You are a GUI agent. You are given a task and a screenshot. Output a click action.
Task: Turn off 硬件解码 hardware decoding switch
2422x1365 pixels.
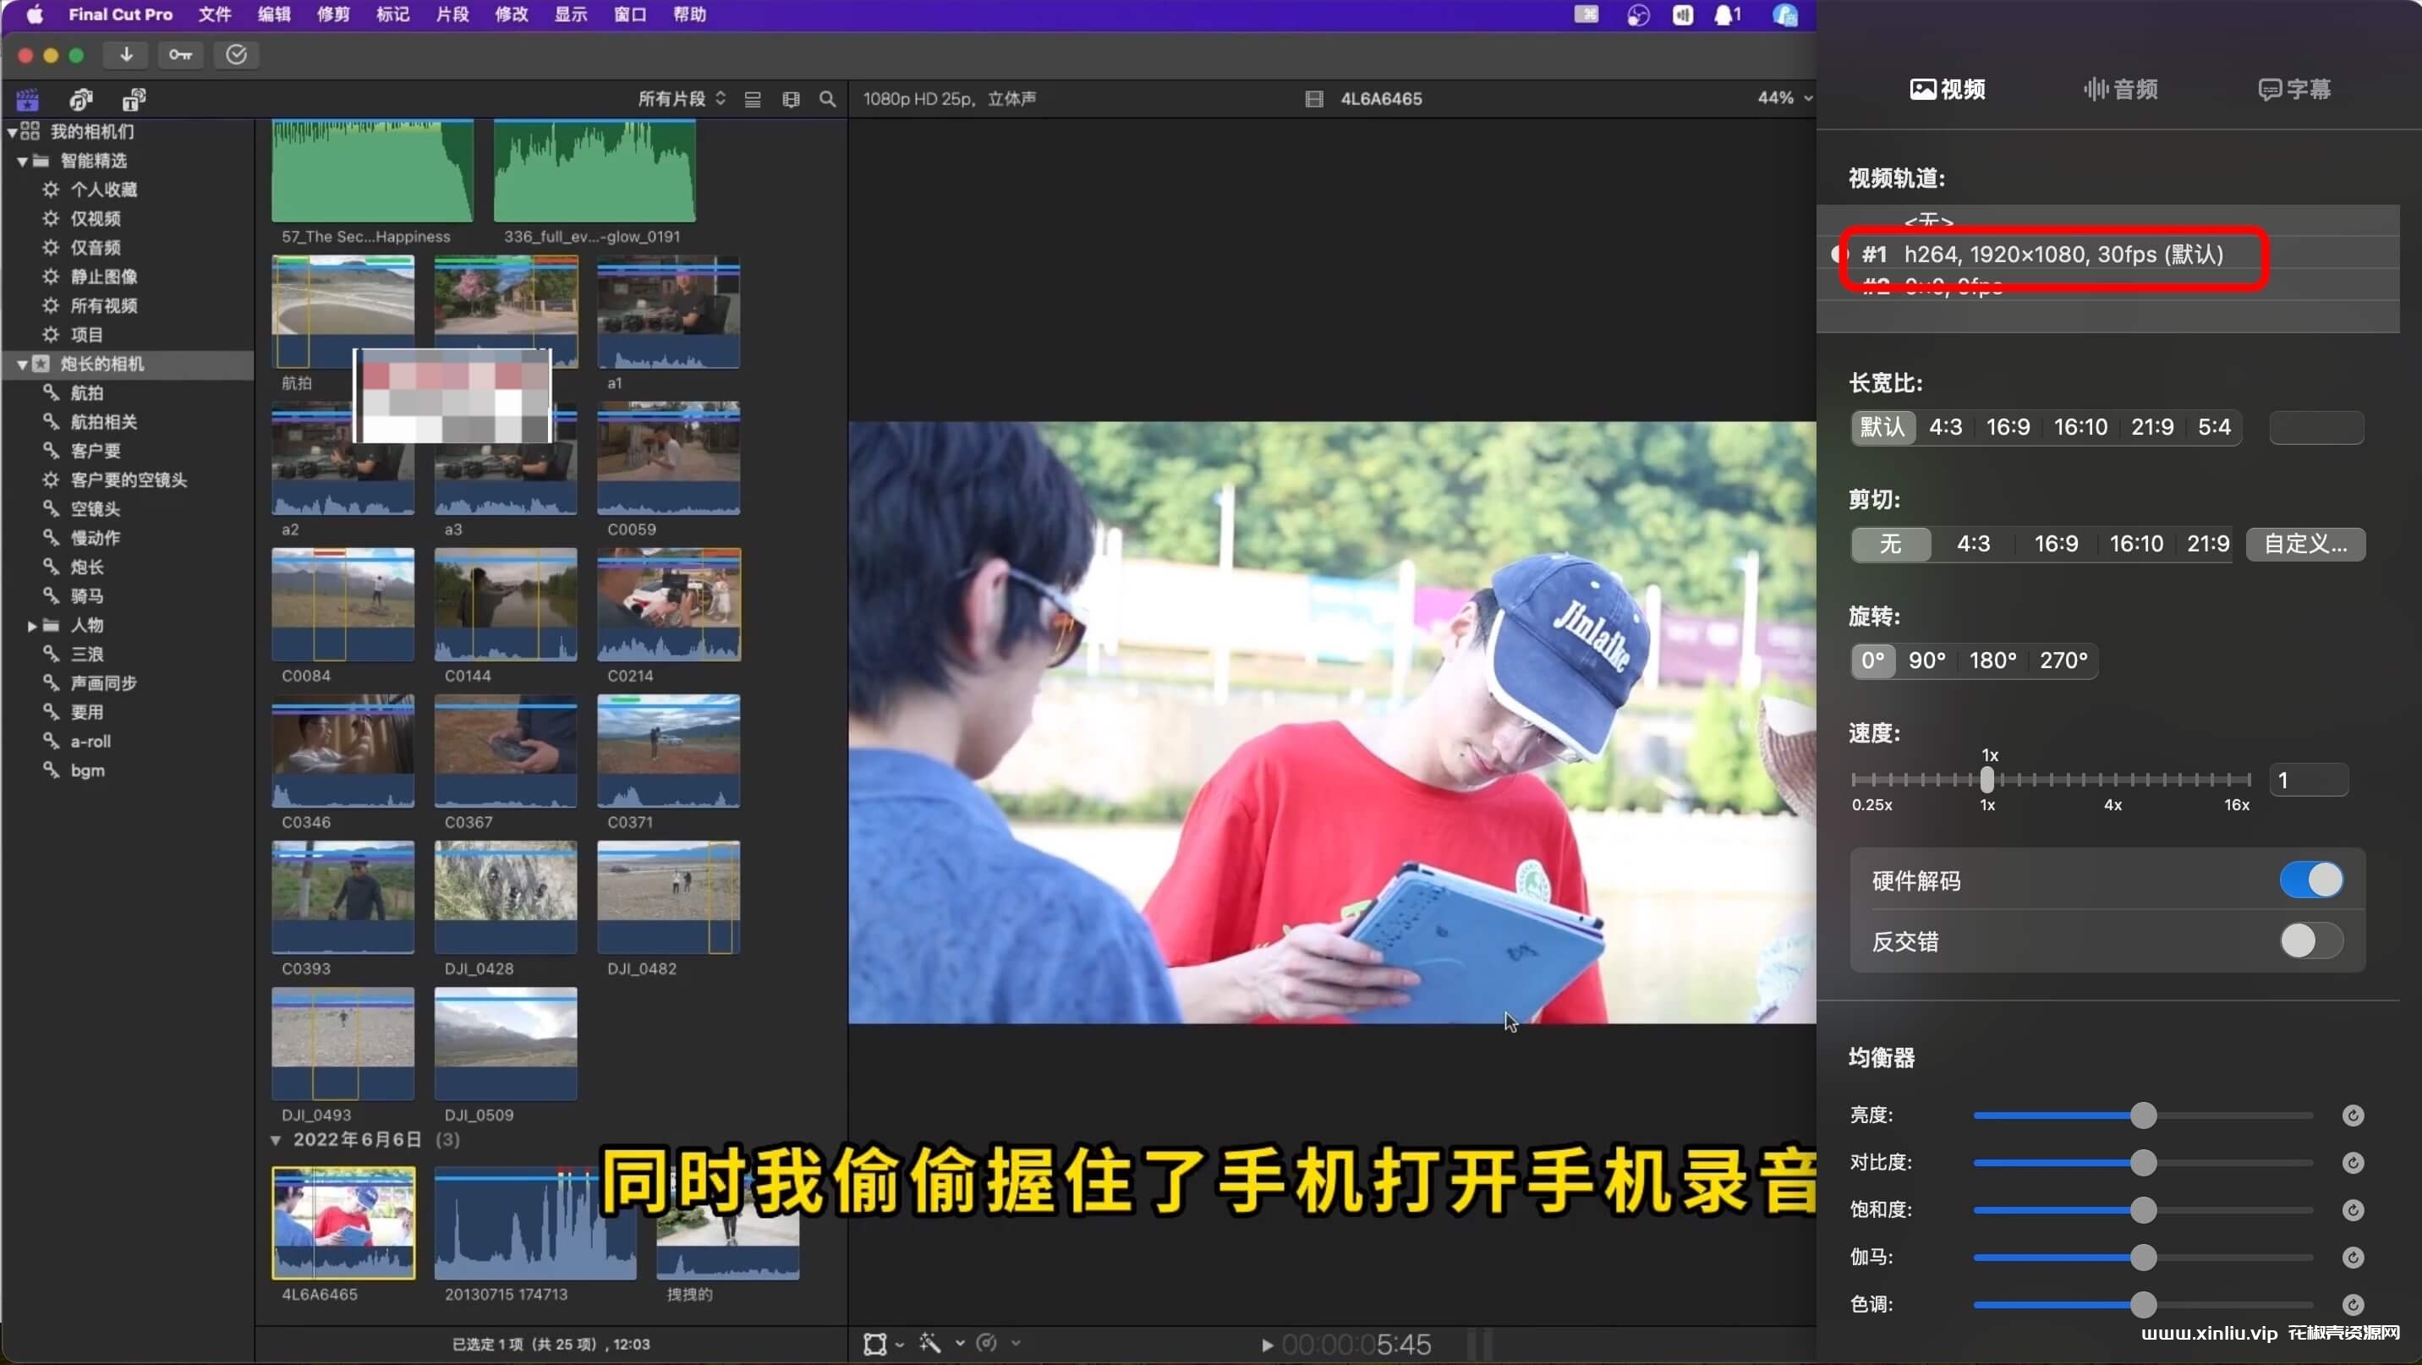[2311, 881]
